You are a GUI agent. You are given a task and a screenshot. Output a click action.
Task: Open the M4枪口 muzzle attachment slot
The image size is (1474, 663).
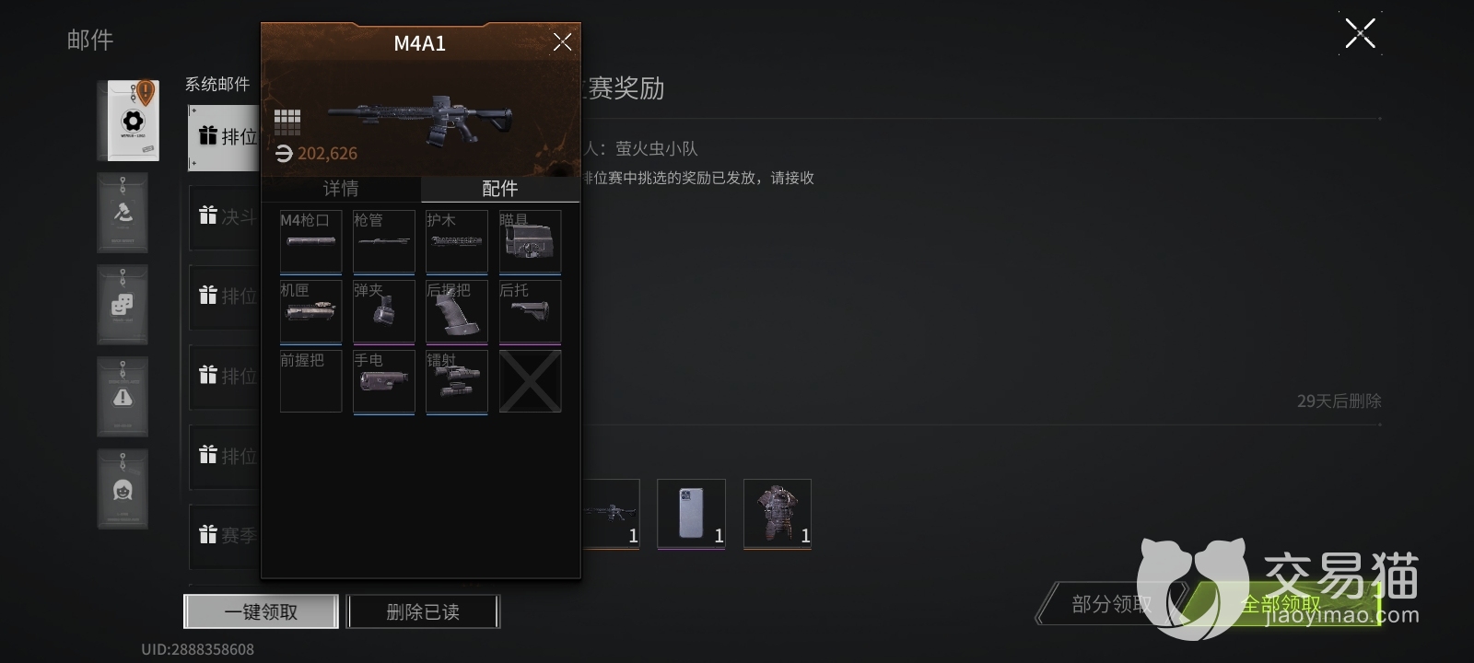pos(310,242)
